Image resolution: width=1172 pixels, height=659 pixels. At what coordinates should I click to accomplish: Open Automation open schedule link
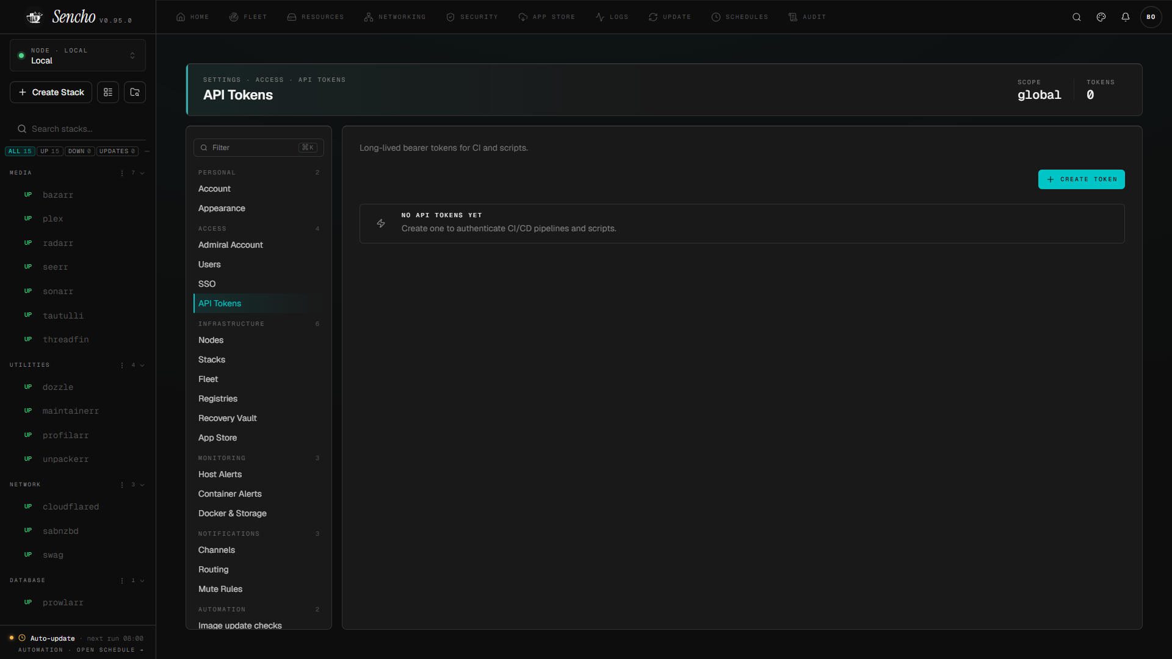point(81,650)
